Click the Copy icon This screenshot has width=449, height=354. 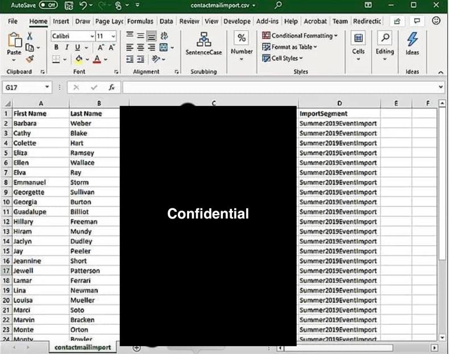click(x=30, y=47)
